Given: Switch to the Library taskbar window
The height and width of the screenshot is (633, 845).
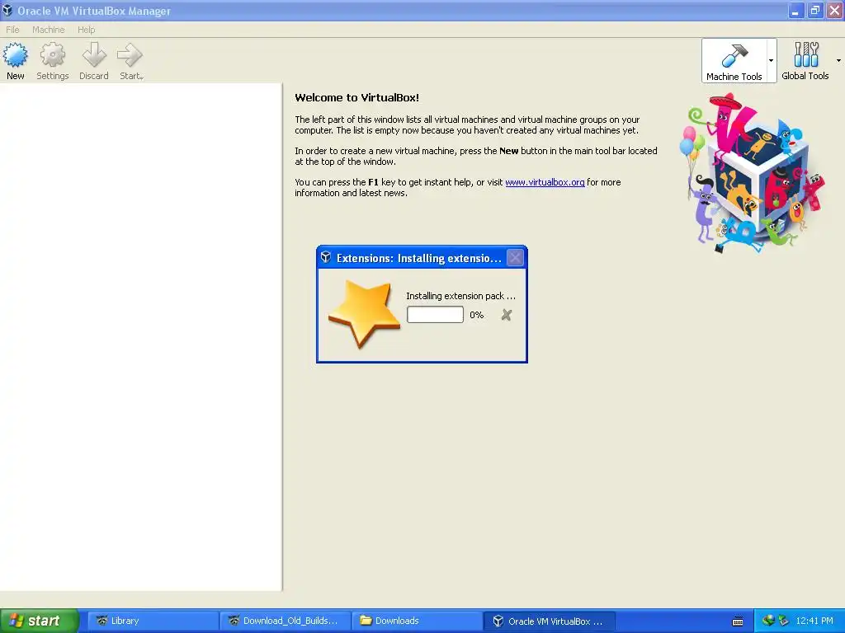Looking at the screenshot, I should [x=153, y=621].
